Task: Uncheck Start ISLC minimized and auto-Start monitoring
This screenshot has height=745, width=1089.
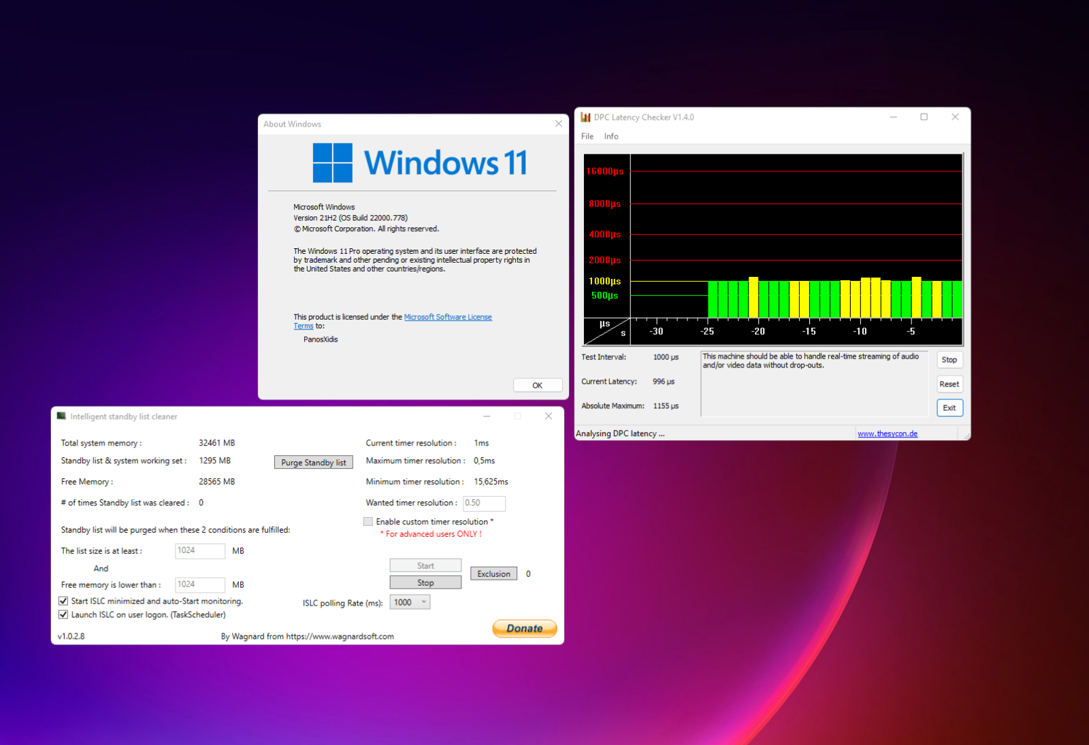Action: click(x=63, y=601)
